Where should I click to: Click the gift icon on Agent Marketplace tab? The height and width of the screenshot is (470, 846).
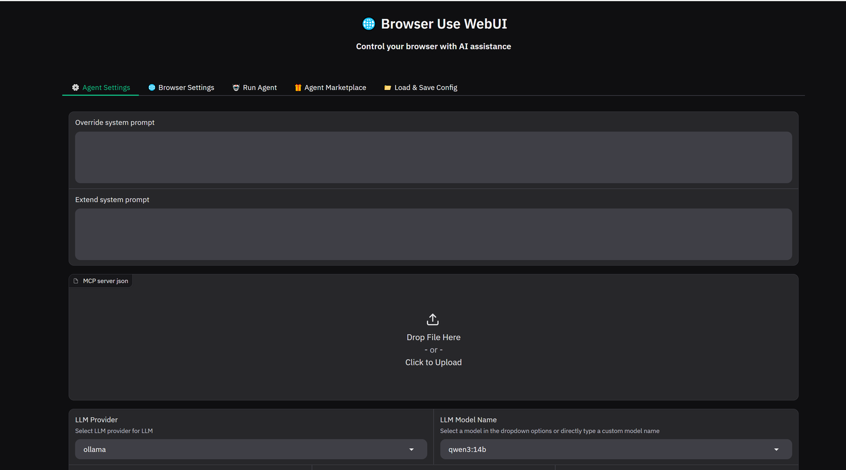(x=298, y=88)
